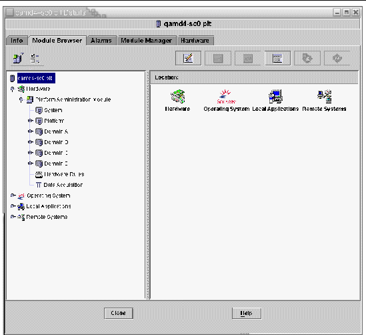Screen dimensions: 366x335
Task: Expand the last Domain node above Hardware Rules
Action: pyautogui.click(x=31, y=163)
